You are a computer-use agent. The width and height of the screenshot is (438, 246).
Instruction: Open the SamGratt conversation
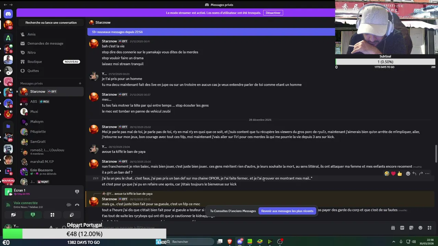point(50,141)
